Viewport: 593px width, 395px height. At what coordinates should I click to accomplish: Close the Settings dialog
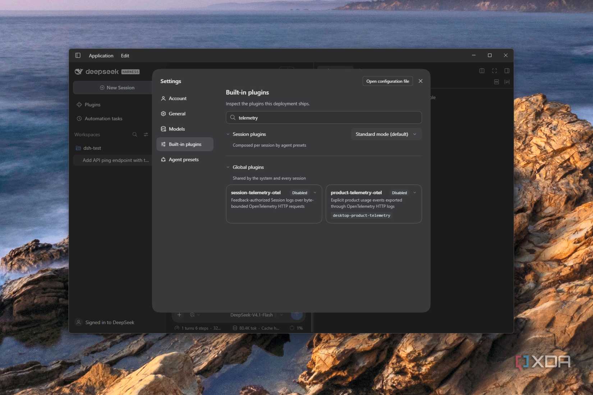[420, 81]
